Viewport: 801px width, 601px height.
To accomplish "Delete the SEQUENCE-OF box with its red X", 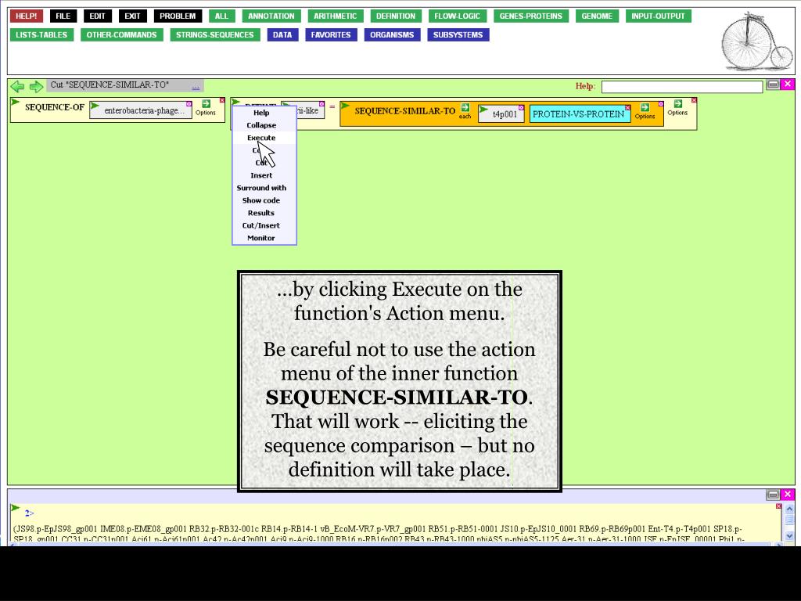I will 222,100.
